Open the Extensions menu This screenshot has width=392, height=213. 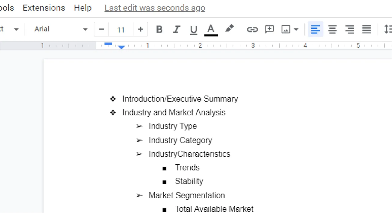point(44,8)
